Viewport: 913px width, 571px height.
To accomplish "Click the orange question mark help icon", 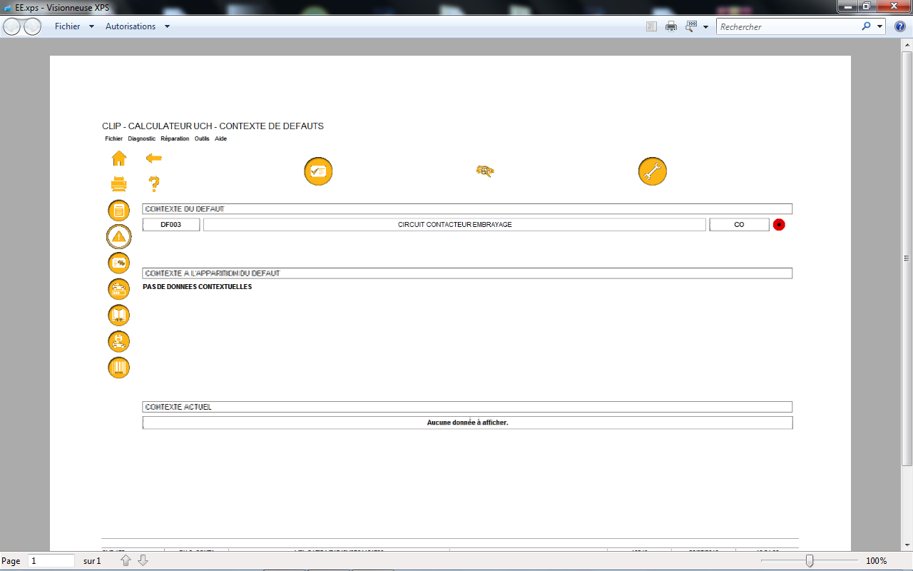I will [153, 184].
